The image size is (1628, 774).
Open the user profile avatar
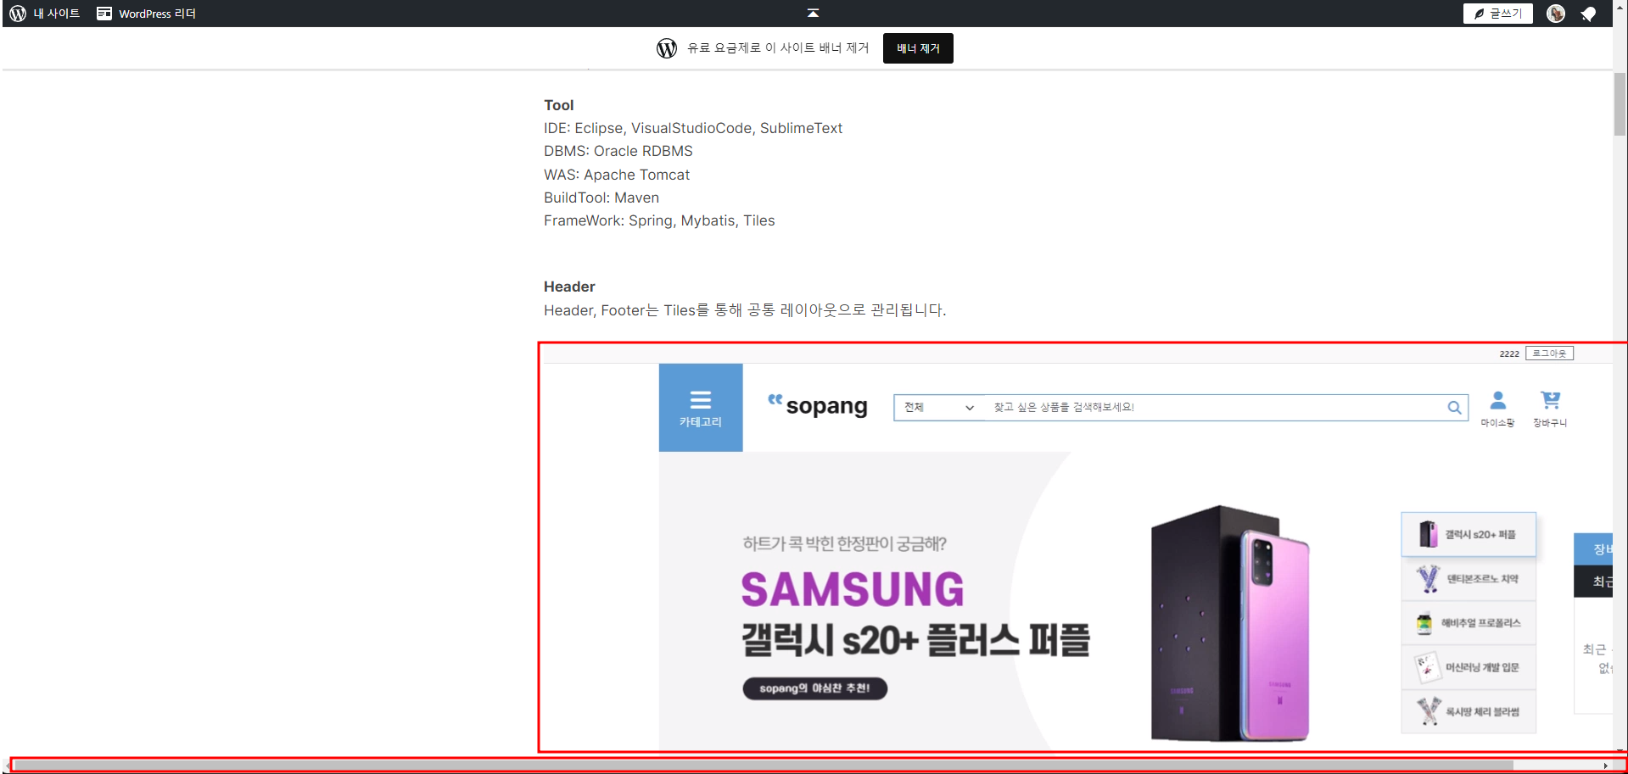pos(1556,14)
